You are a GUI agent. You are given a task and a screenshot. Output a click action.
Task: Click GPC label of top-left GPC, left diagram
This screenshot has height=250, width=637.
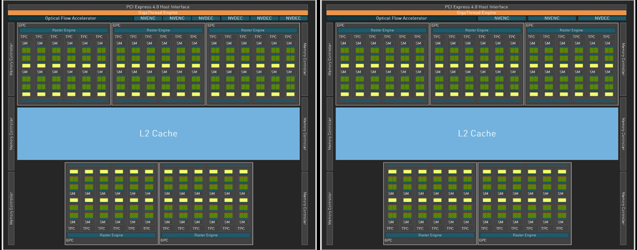pyautogui.click(x=22, y=25)
